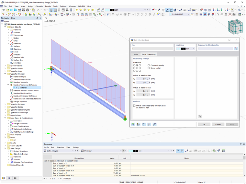The width and height of the screenshot is (246, 184).
Task: Click the Redo arrow icon
Action: pyautogui.click(x=44, y=10)
